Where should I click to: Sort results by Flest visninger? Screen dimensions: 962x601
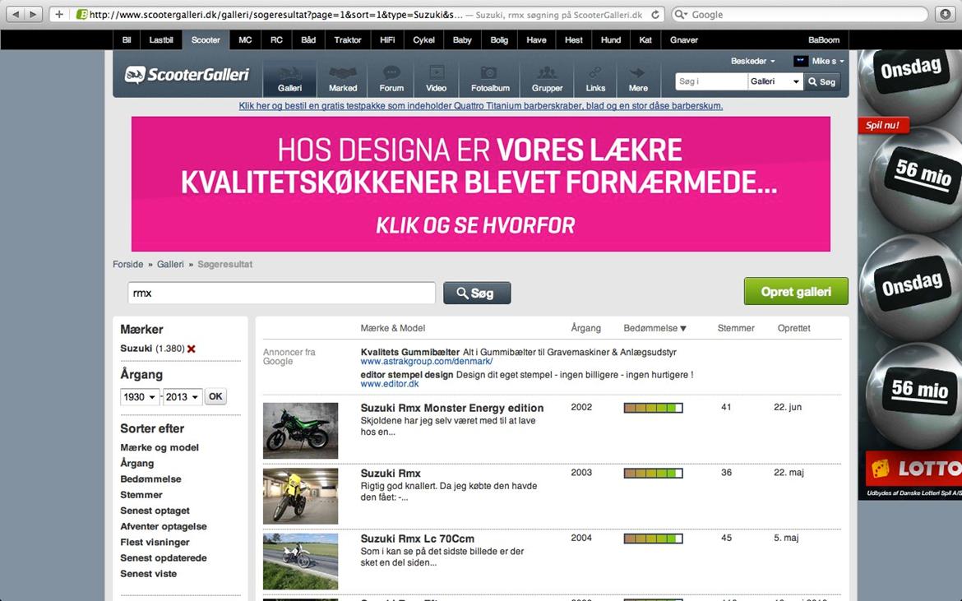tap(155, 542)
